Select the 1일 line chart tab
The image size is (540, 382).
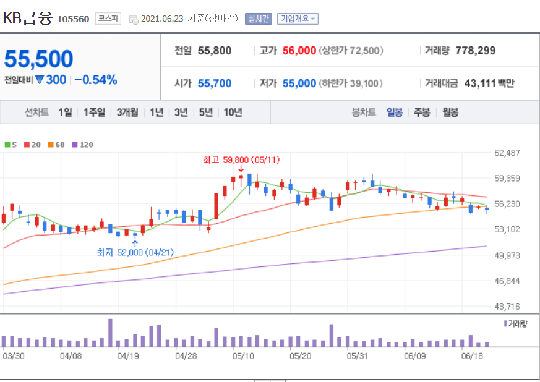pos(65,112)
